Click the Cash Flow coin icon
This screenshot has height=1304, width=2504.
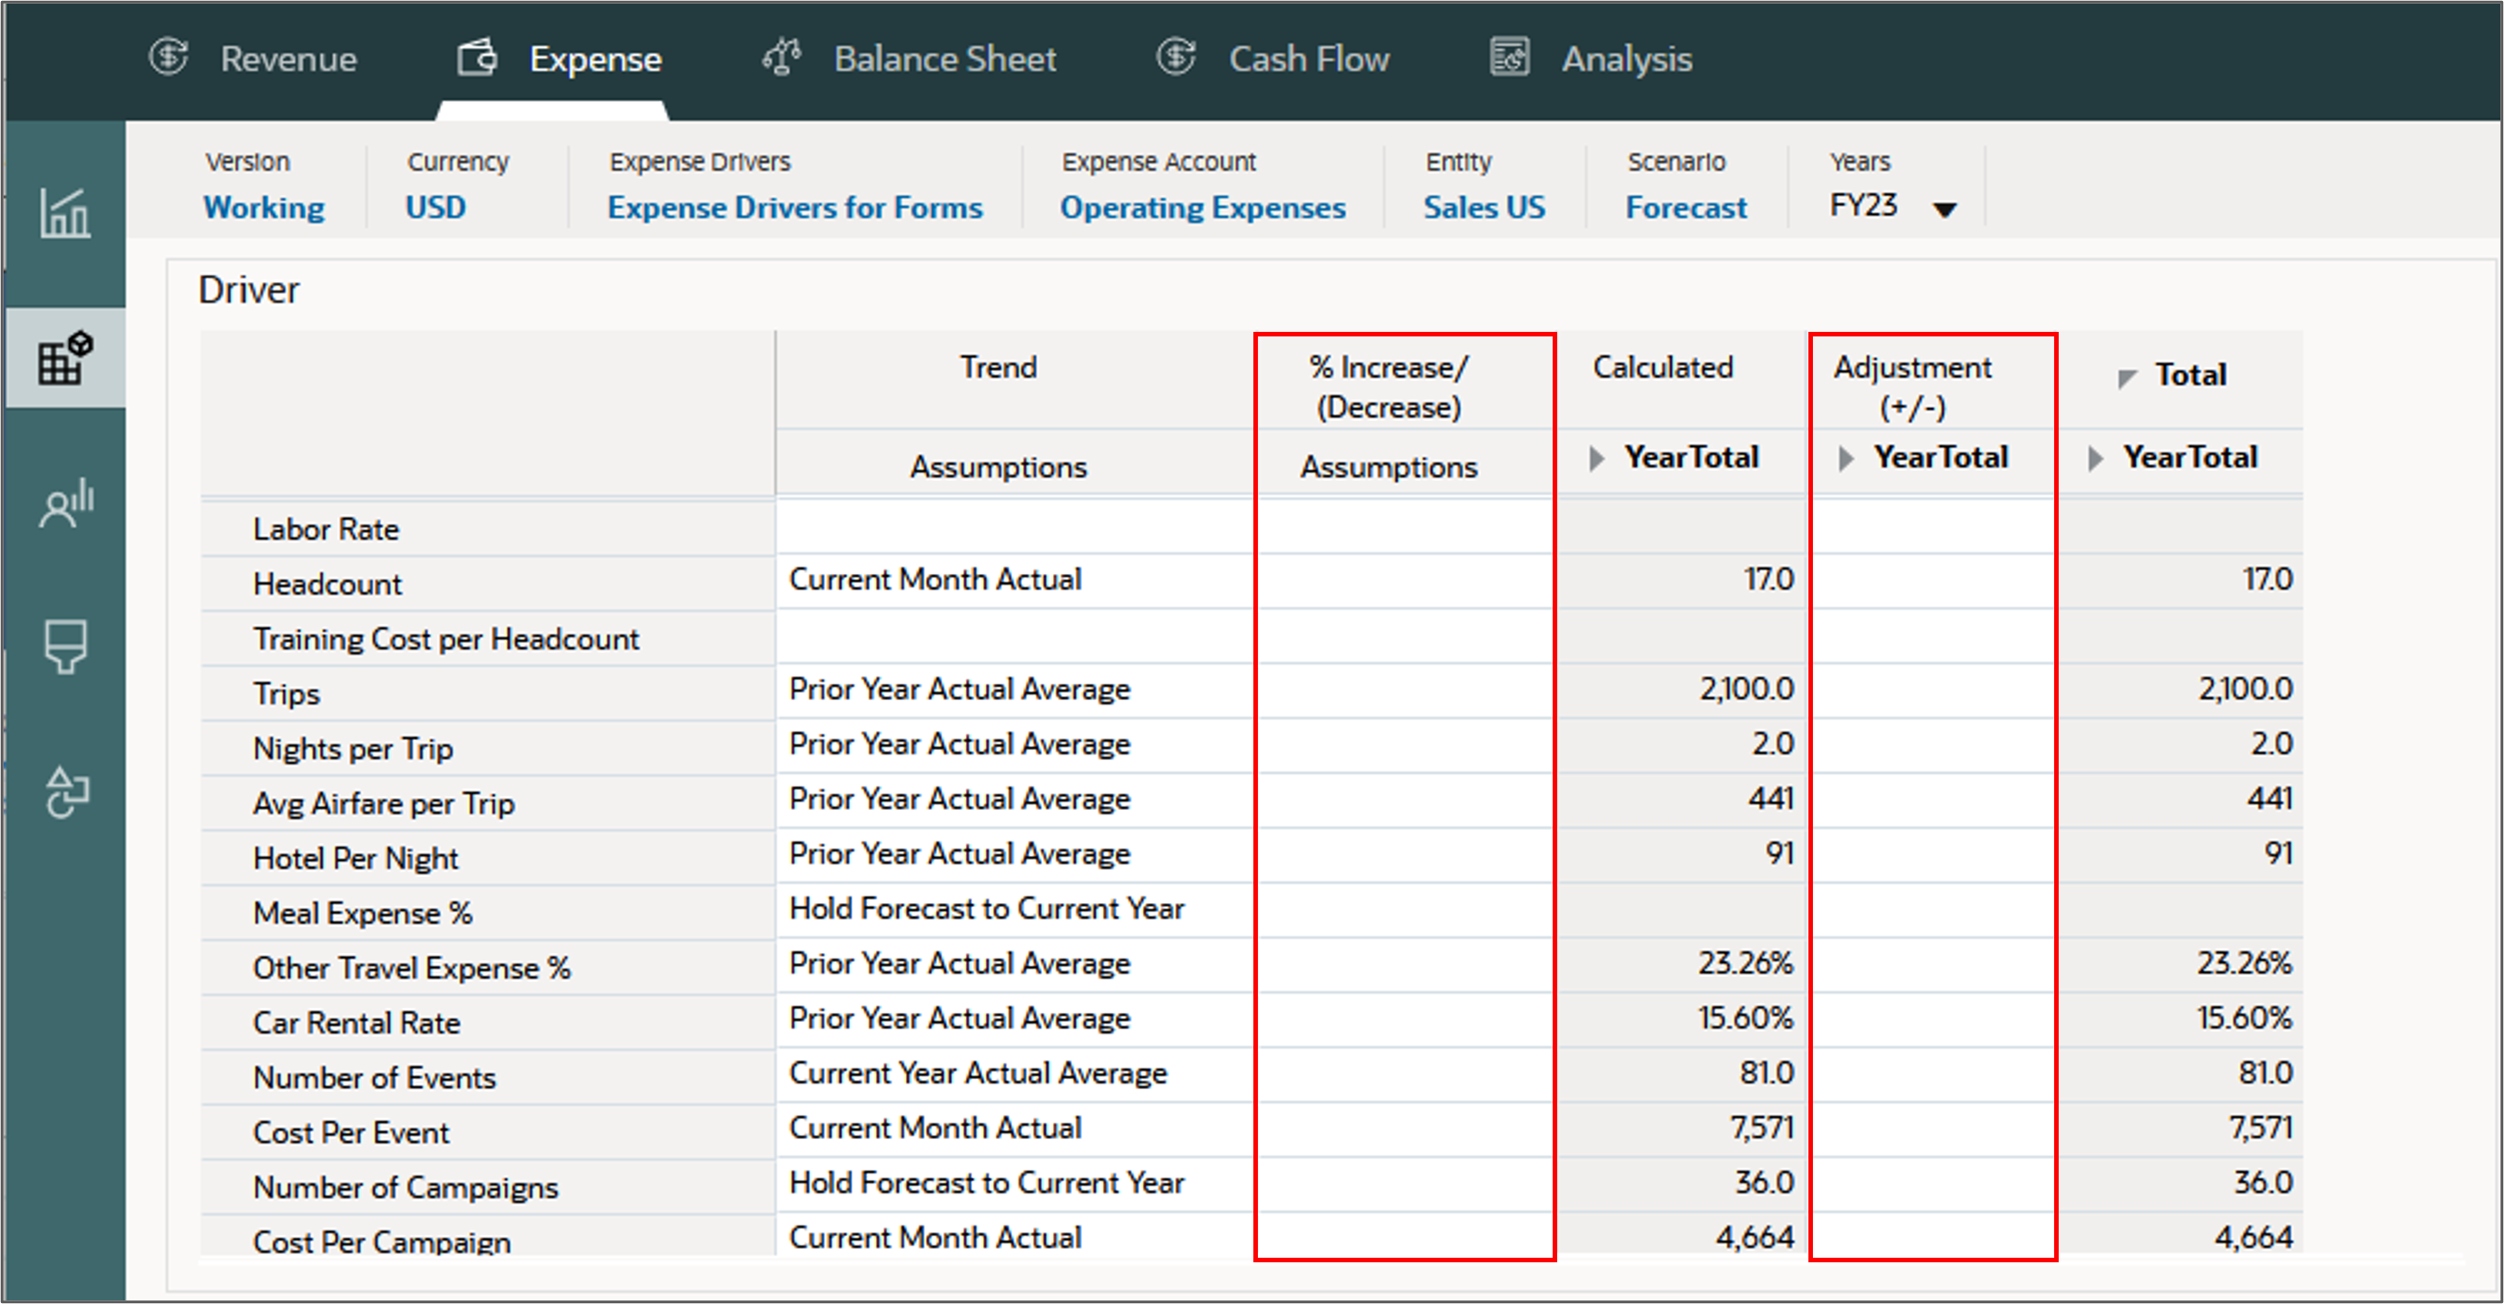[1175, 57]
